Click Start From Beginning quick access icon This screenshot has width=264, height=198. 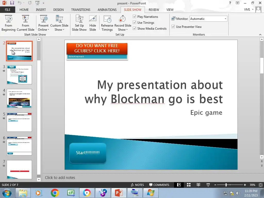point(38,3)
